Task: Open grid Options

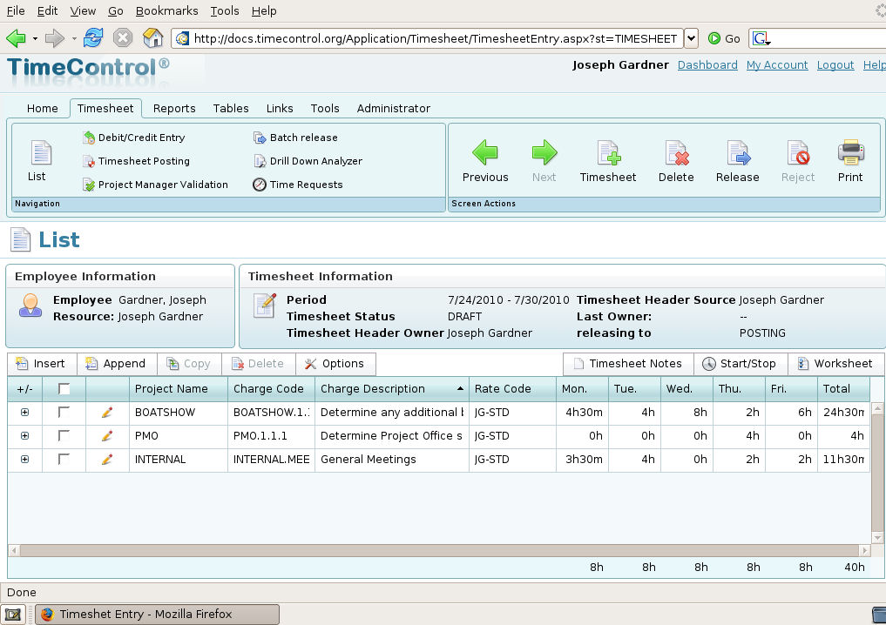Action: click(x=335, y=364)
